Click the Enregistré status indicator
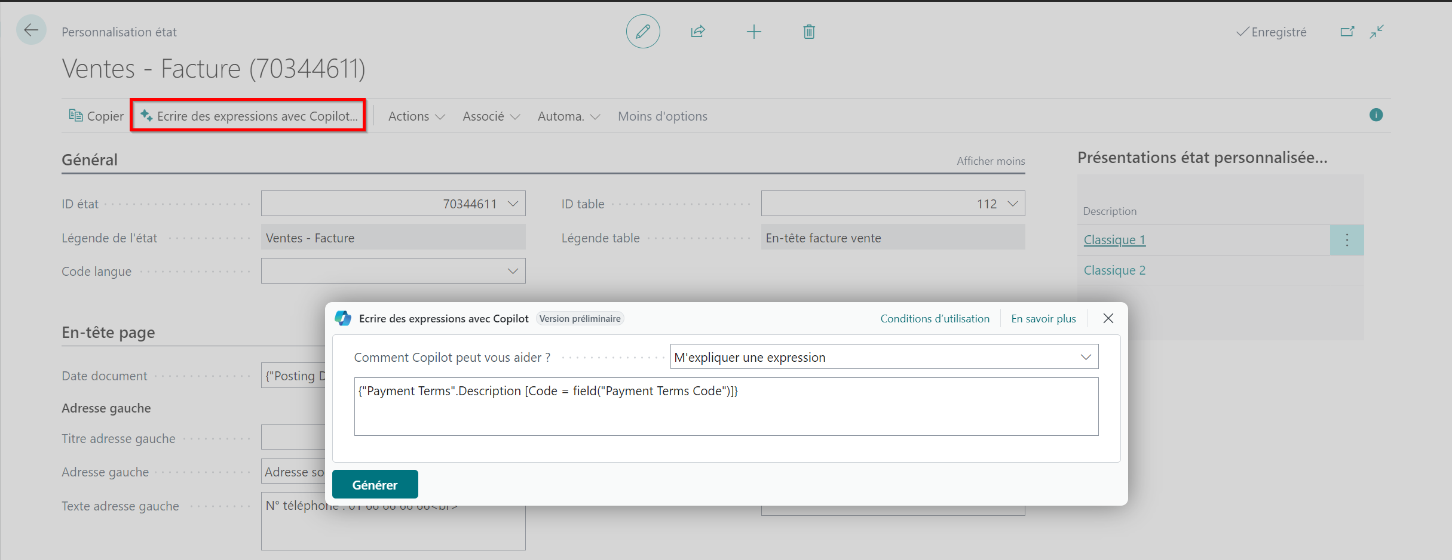 click(1271, 32)
